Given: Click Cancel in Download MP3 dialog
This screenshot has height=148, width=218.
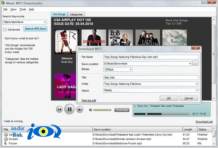Looking at the screenshot, I should click(189, 98).
